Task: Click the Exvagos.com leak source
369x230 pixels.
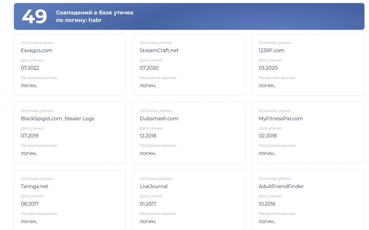Action: [x=37, y=50]
